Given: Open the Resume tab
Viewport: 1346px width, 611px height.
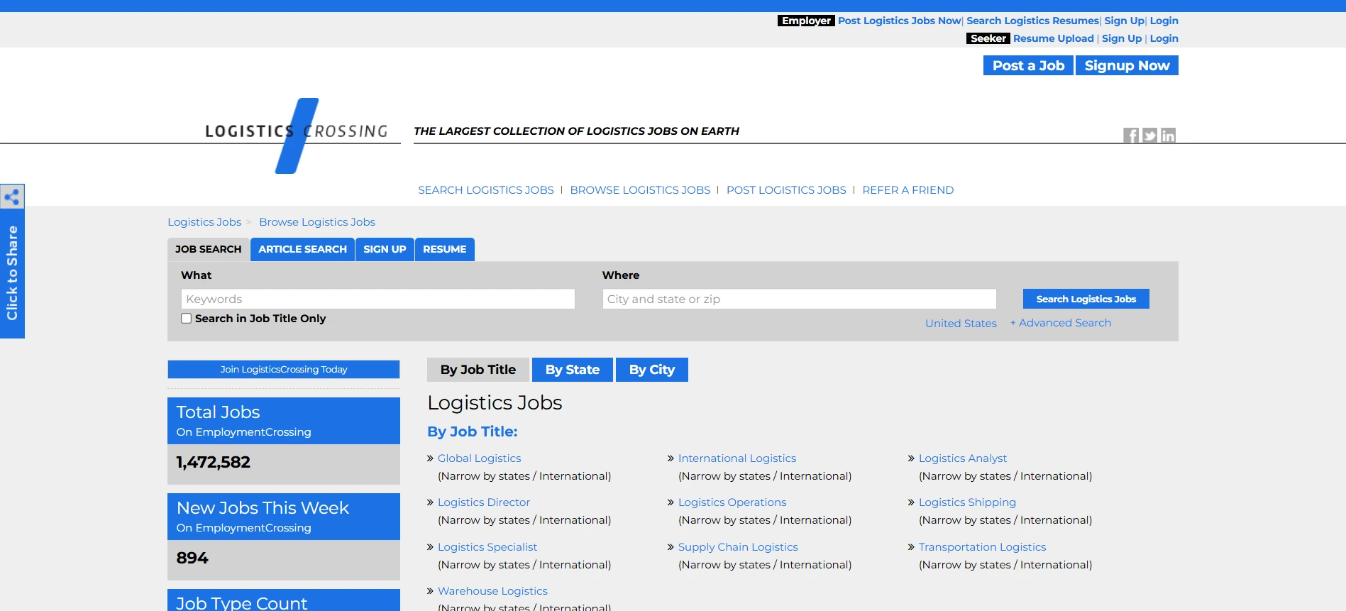Looking at the screenshot, I should point(445,249).
